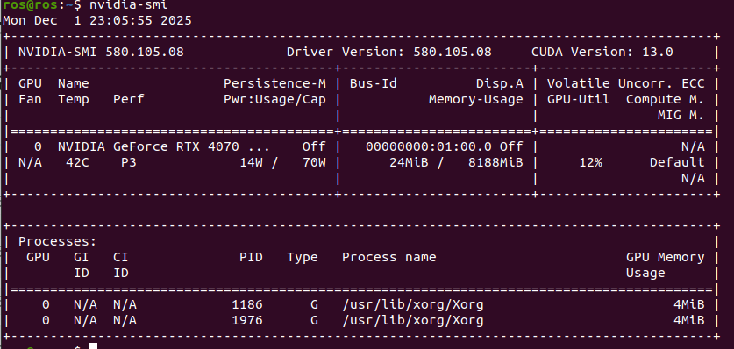Screen dimensions: 734x349
Task: Click the Processes: section label
Action: pos(58,242)
